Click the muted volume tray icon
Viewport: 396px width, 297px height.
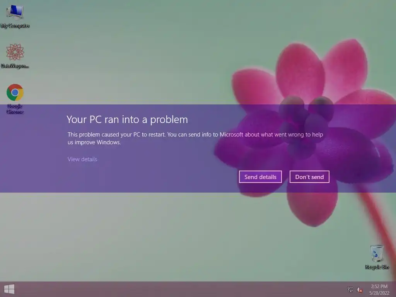(x=359, y=290)
